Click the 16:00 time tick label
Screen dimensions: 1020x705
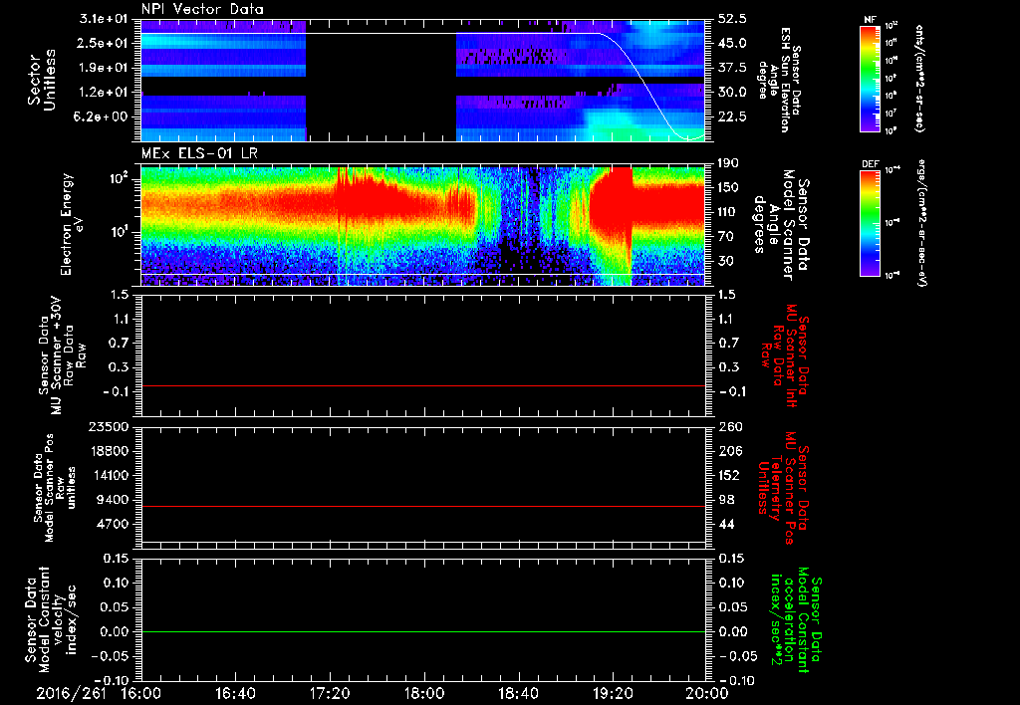[141, 693]
